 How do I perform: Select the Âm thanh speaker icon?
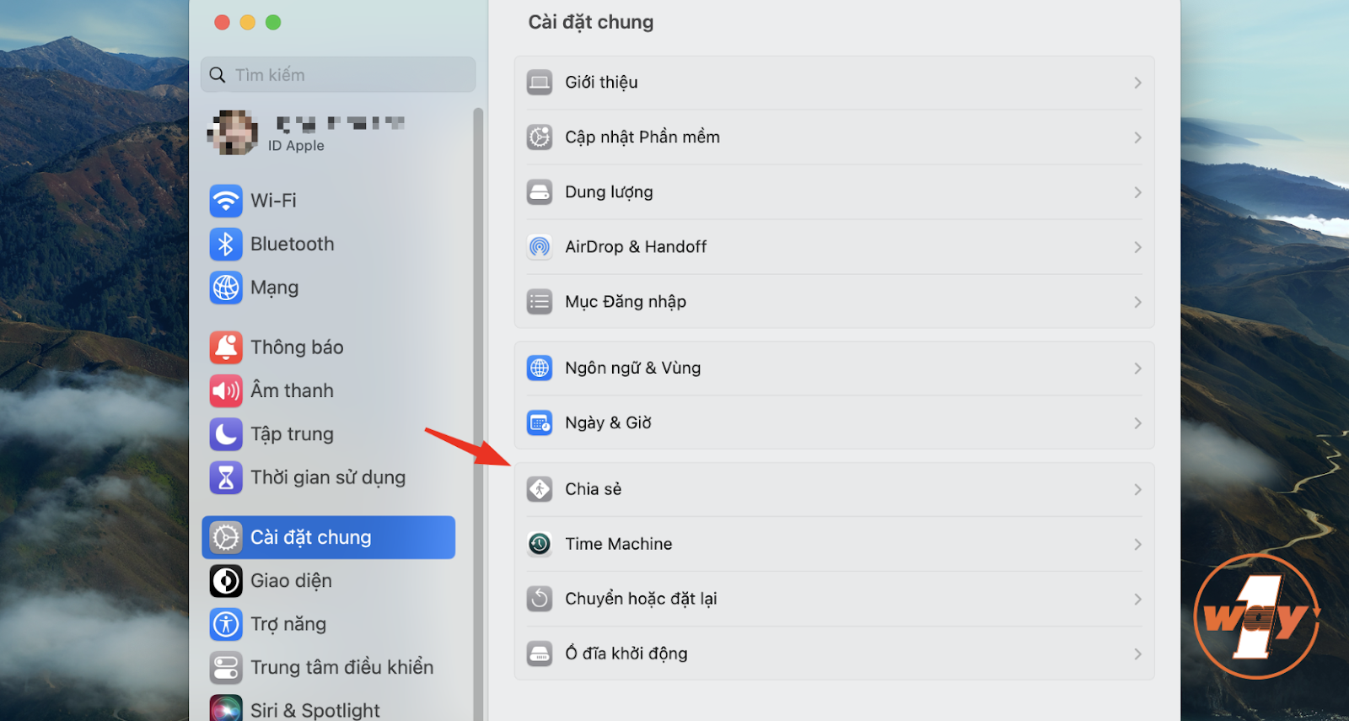[226, 390]
